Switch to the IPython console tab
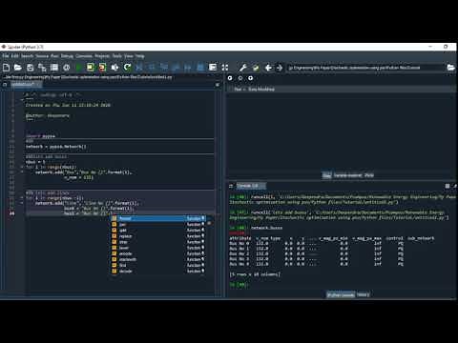This screenshot has width=458, height=343. click(341, 295)
